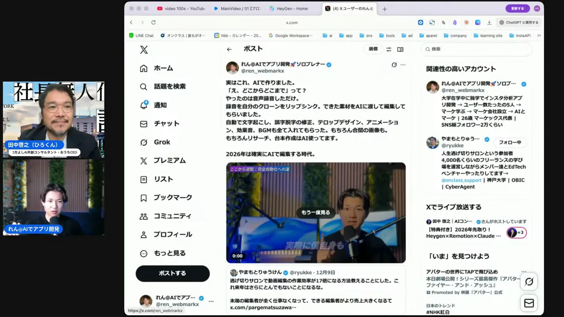Open the more options menu on れん's post

tap(402, 64)
